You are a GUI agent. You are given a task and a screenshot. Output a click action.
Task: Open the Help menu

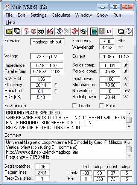(x=10, y=22)
